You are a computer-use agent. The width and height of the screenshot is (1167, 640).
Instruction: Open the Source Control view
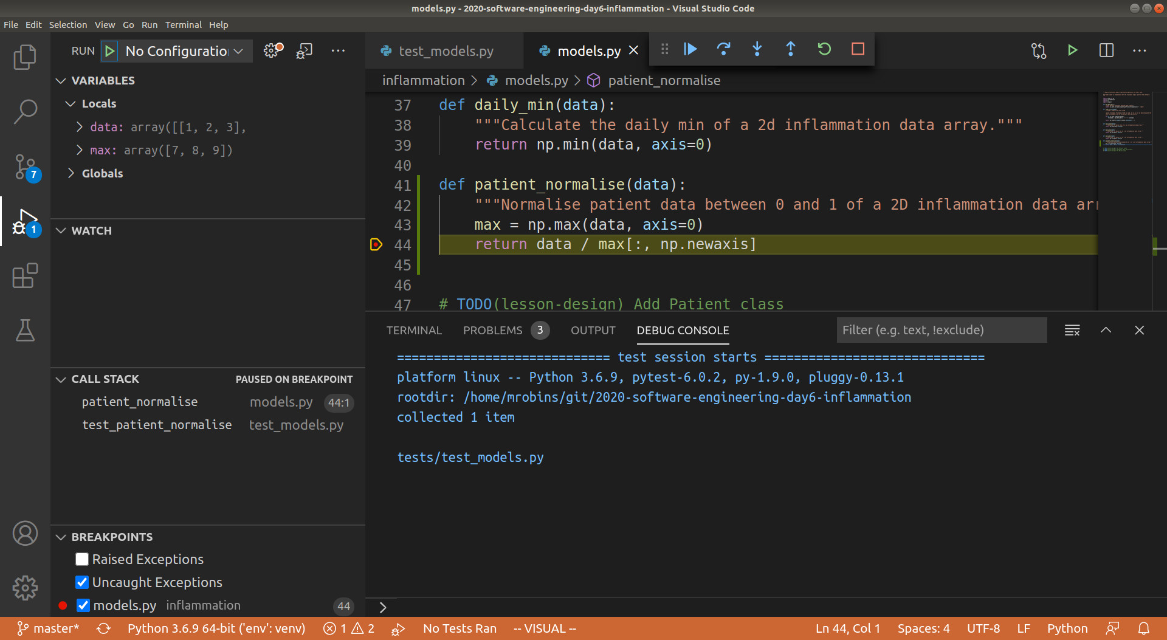[x=25, y=167]
